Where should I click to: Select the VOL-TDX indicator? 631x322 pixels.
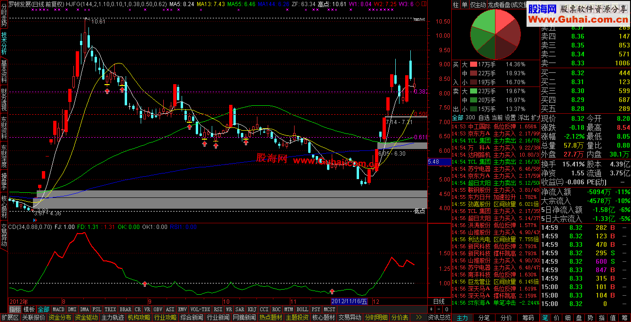tap(200, 310)
